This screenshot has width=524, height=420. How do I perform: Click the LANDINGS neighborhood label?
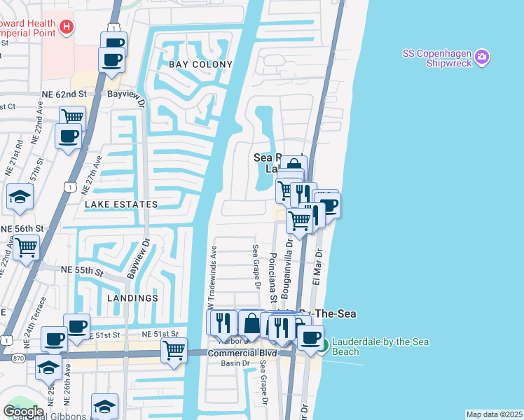click(x=132, y=297)
